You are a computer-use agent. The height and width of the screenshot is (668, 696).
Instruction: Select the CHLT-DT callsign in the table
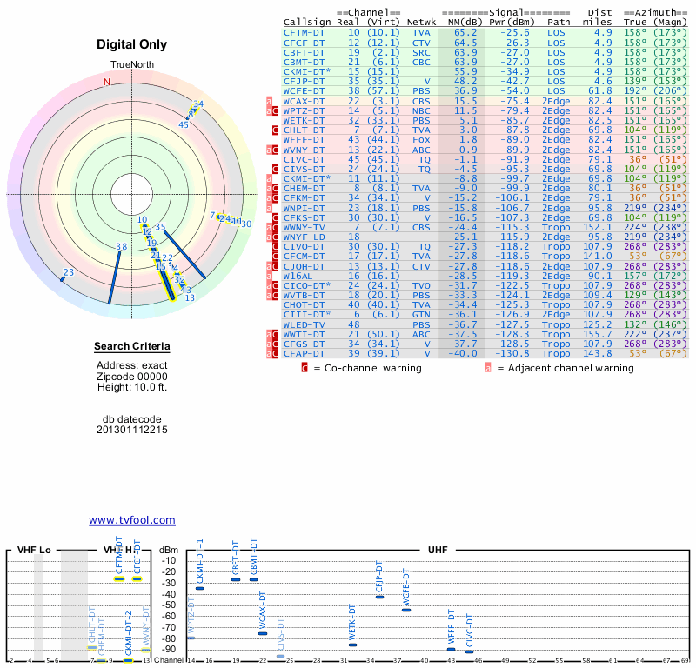[x=304, y=130]
